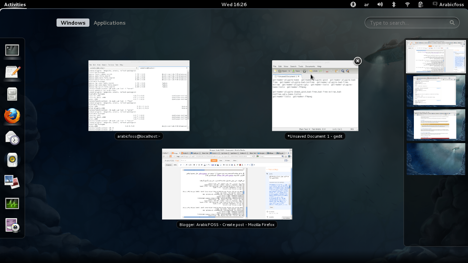Select the terminal window thumbnail
468x263 pixels.
point(139,96)
